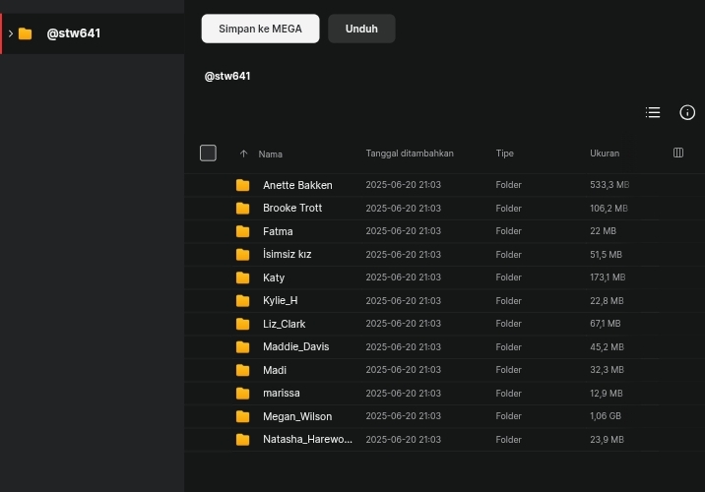Click 23,9 MB size value
This screenshot has width=705, height=492.
[x=607, y=440]
